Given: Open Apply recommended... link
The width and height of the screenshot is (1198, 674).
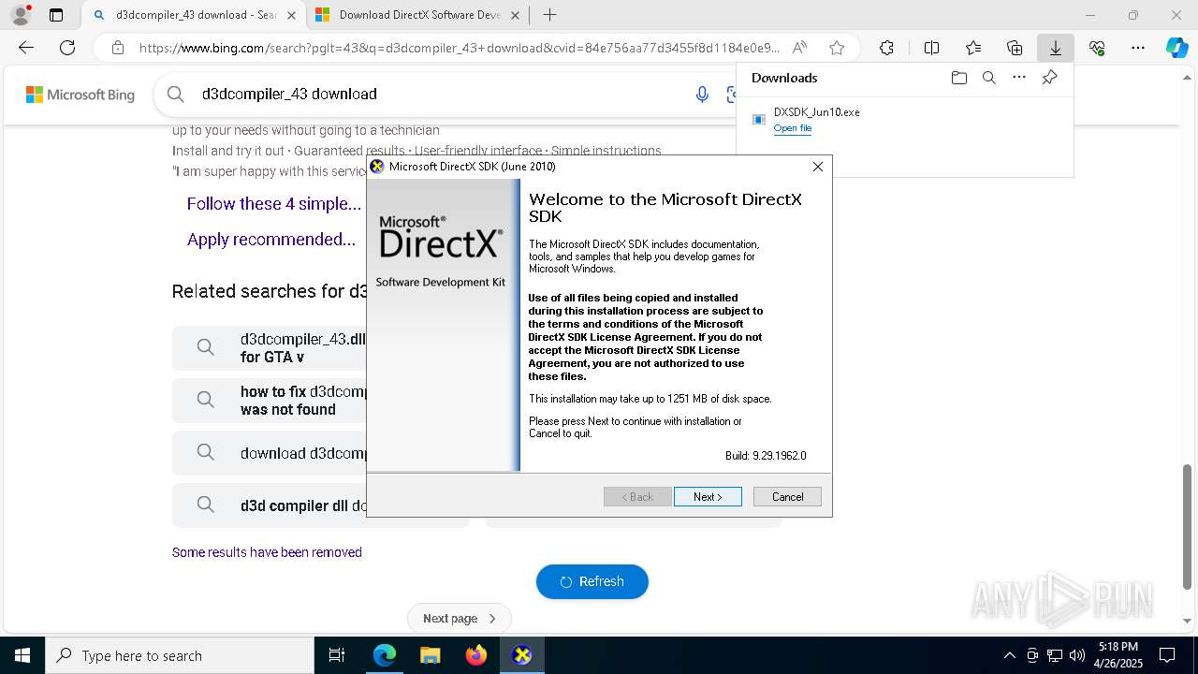Looking at the screenshot, I should (271, 240).
